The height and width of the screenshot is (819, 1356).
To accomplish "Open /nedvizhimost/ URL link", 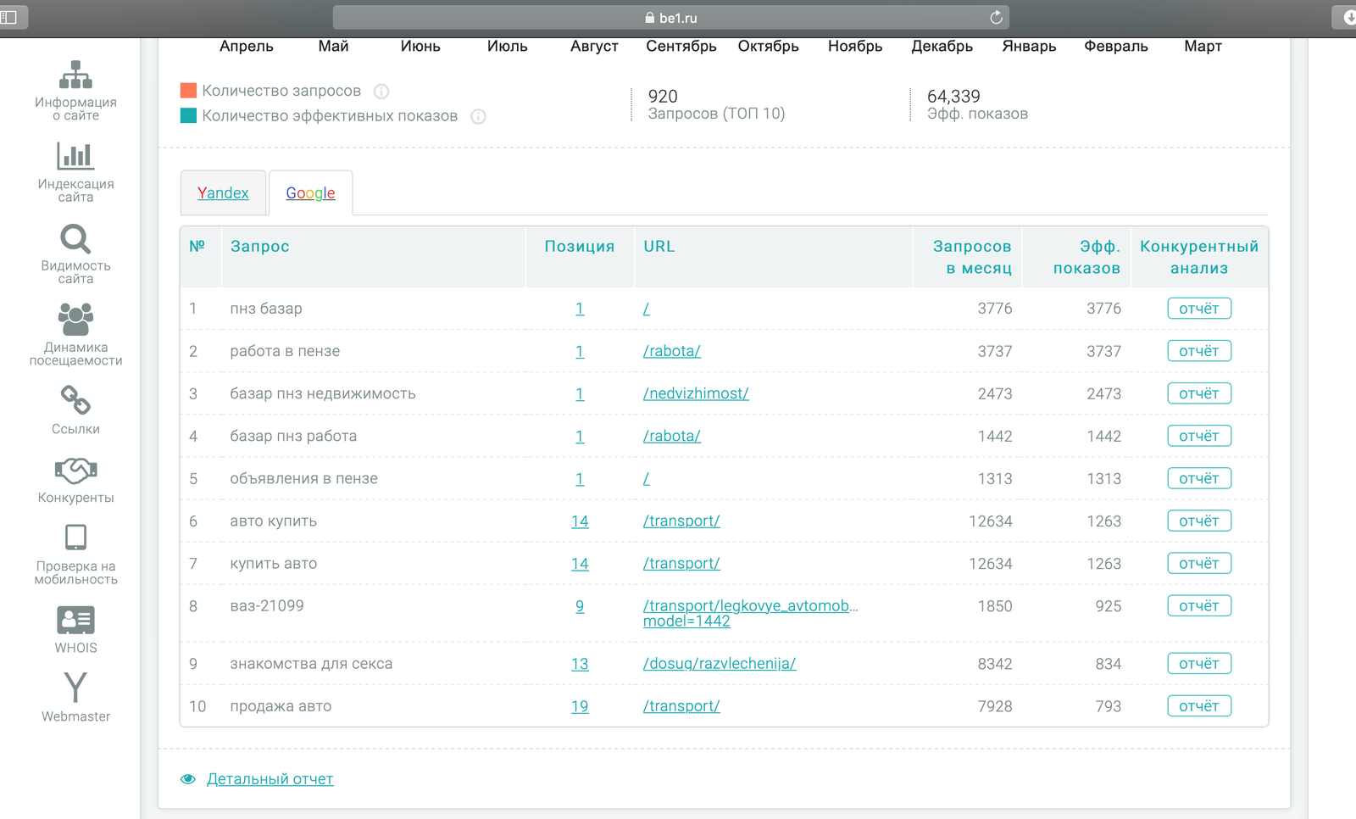I will tap(696, 393).
